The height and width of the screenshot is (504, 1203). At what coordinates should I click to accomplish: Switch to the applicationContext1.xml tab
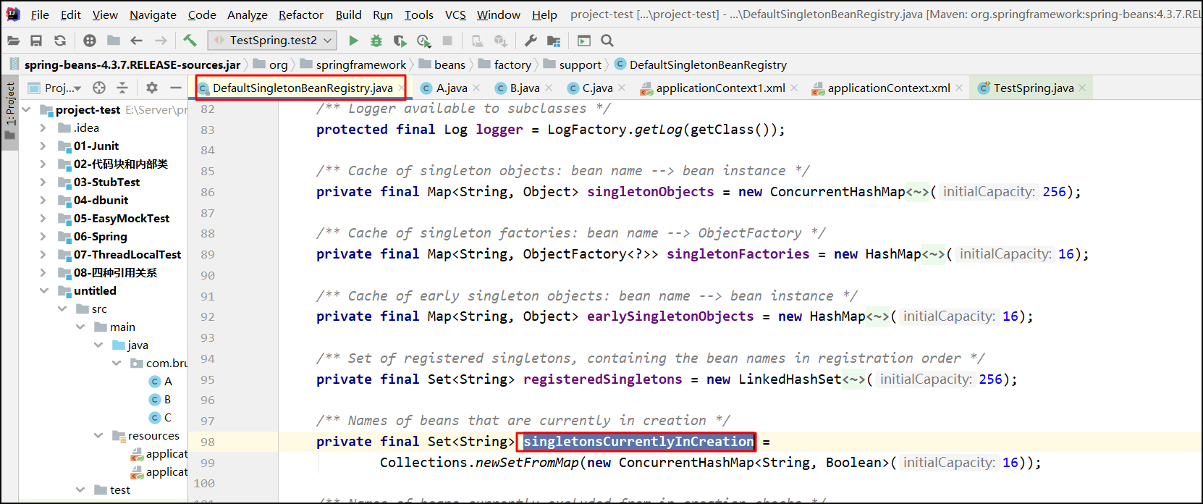coord(720,88)
